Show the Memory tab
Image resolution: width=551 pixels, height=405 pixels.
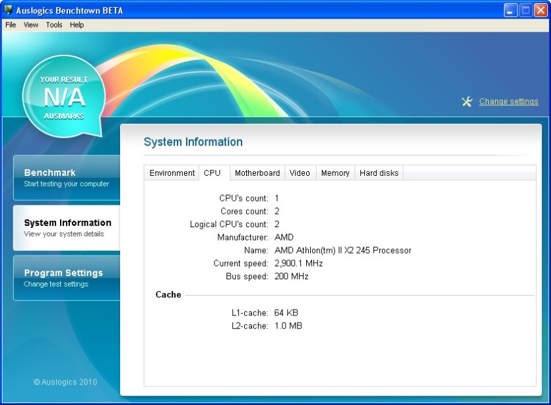tap(335, 173)
